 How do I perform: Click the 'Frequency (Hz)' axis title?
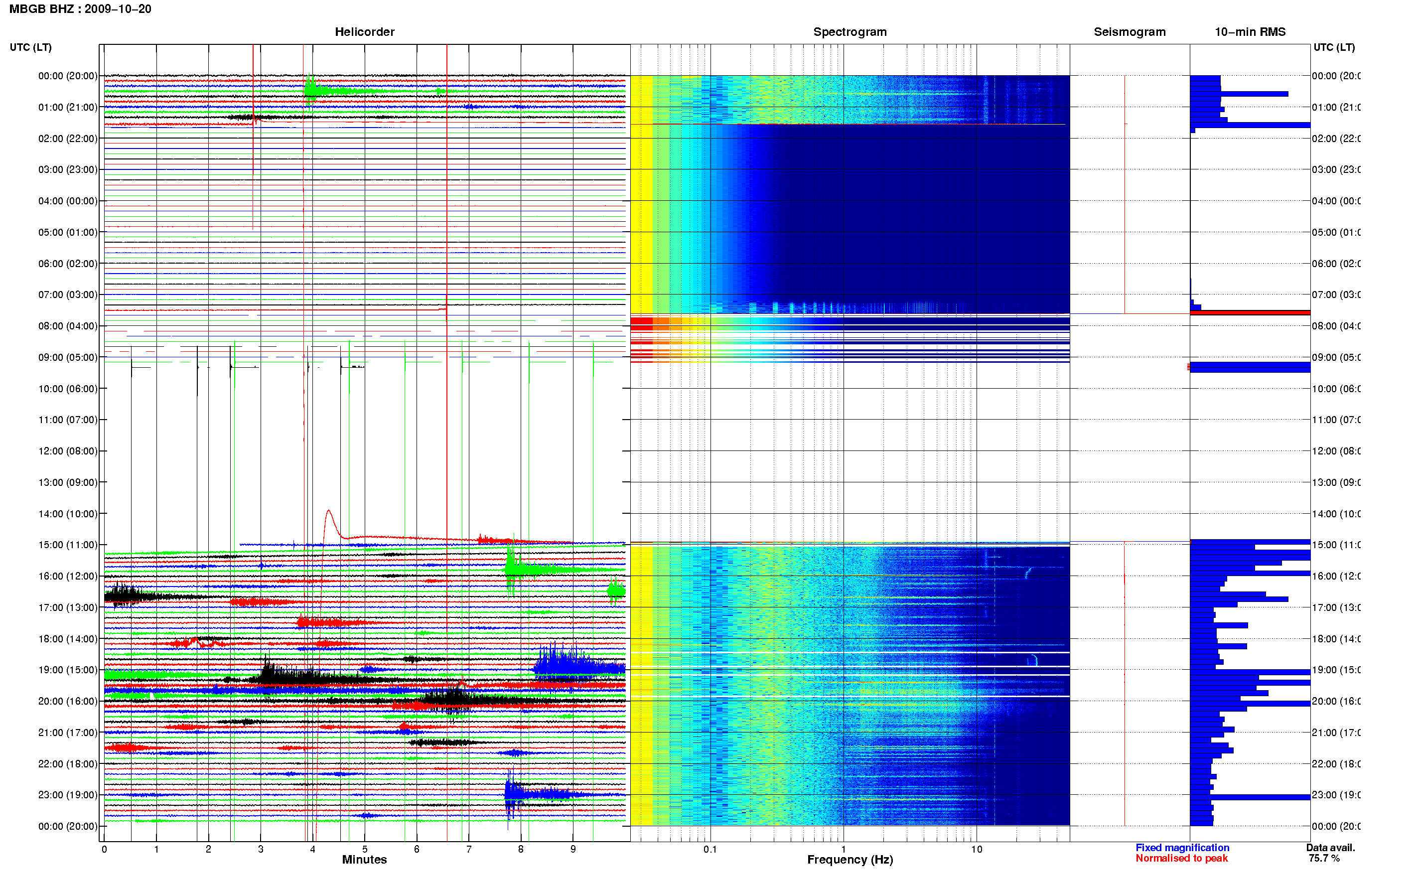pyautogui.click(x=850, y=860)
